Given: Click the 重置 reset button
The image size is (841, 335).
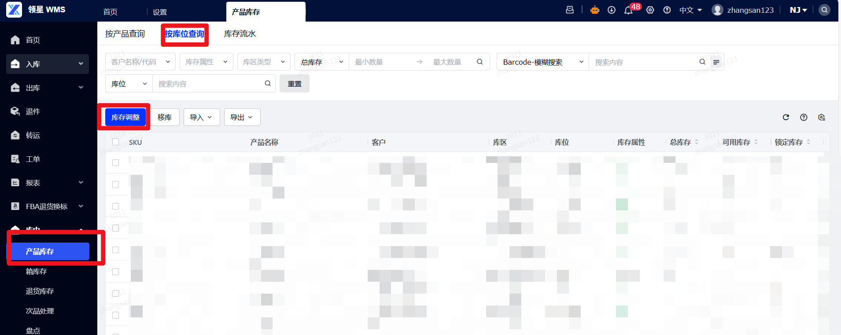Looking at the screenshot, I should click(x=295, y=83).
